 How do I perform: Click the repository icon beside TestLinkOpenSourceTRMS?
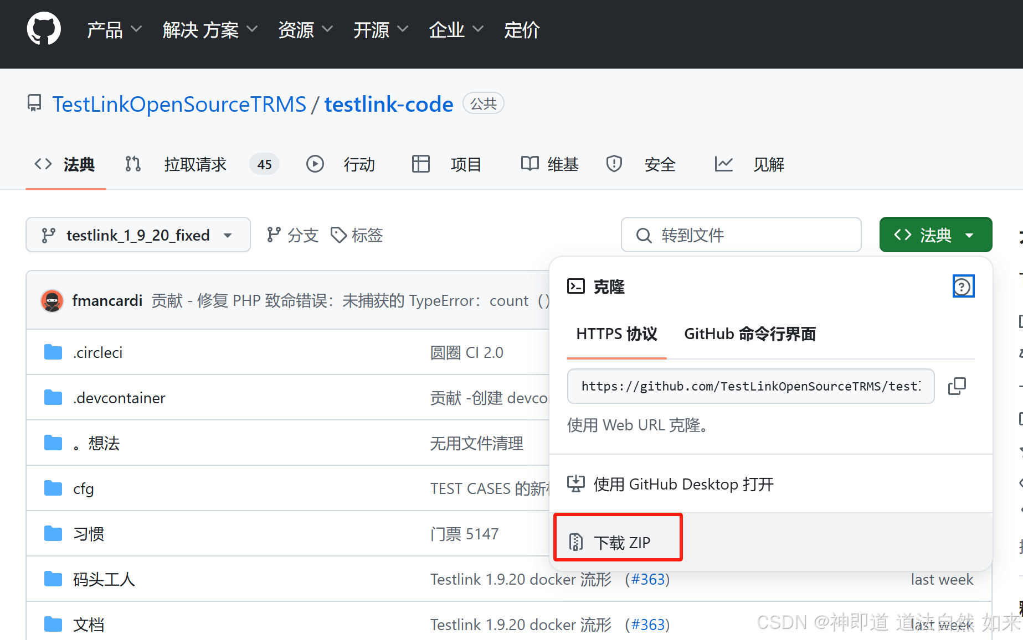pos(34,103)
